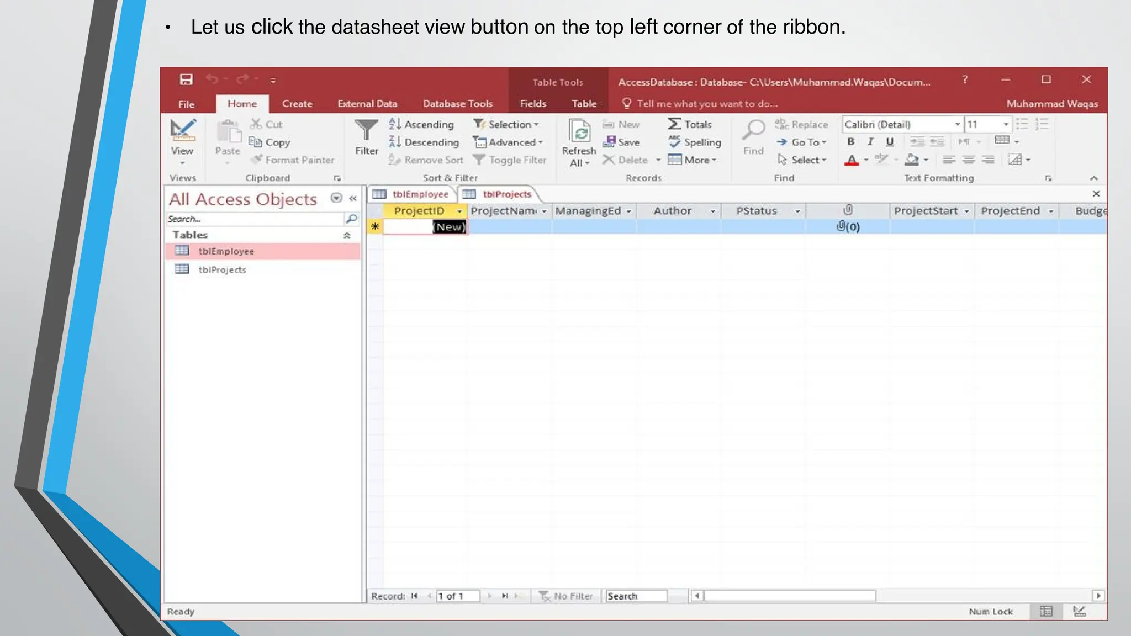Screen dimensions: 1131x636
Task: Open the Selection filter dropdown
Action: point(506,124)
